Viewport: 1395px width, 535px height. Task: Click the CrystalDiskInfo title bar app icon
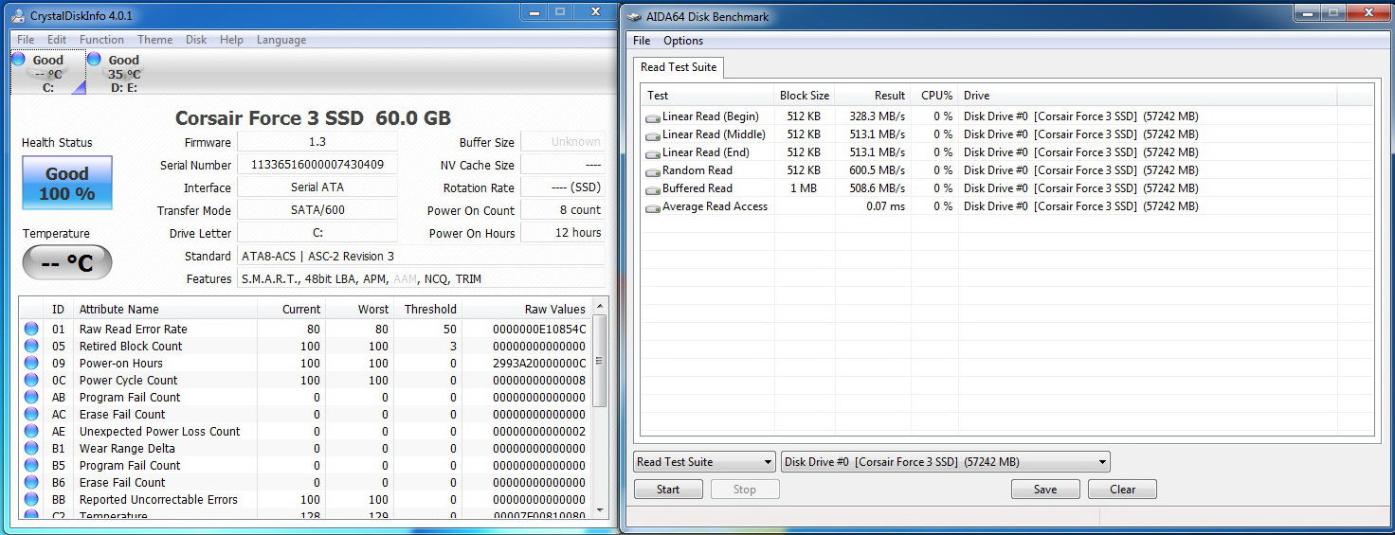point(17,16)
